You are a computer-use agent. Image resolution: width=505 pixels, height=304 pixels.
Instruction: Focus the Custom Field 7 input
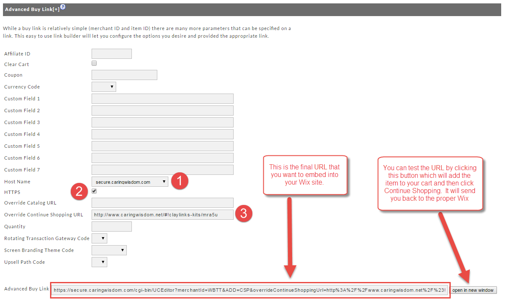(163, 170)
